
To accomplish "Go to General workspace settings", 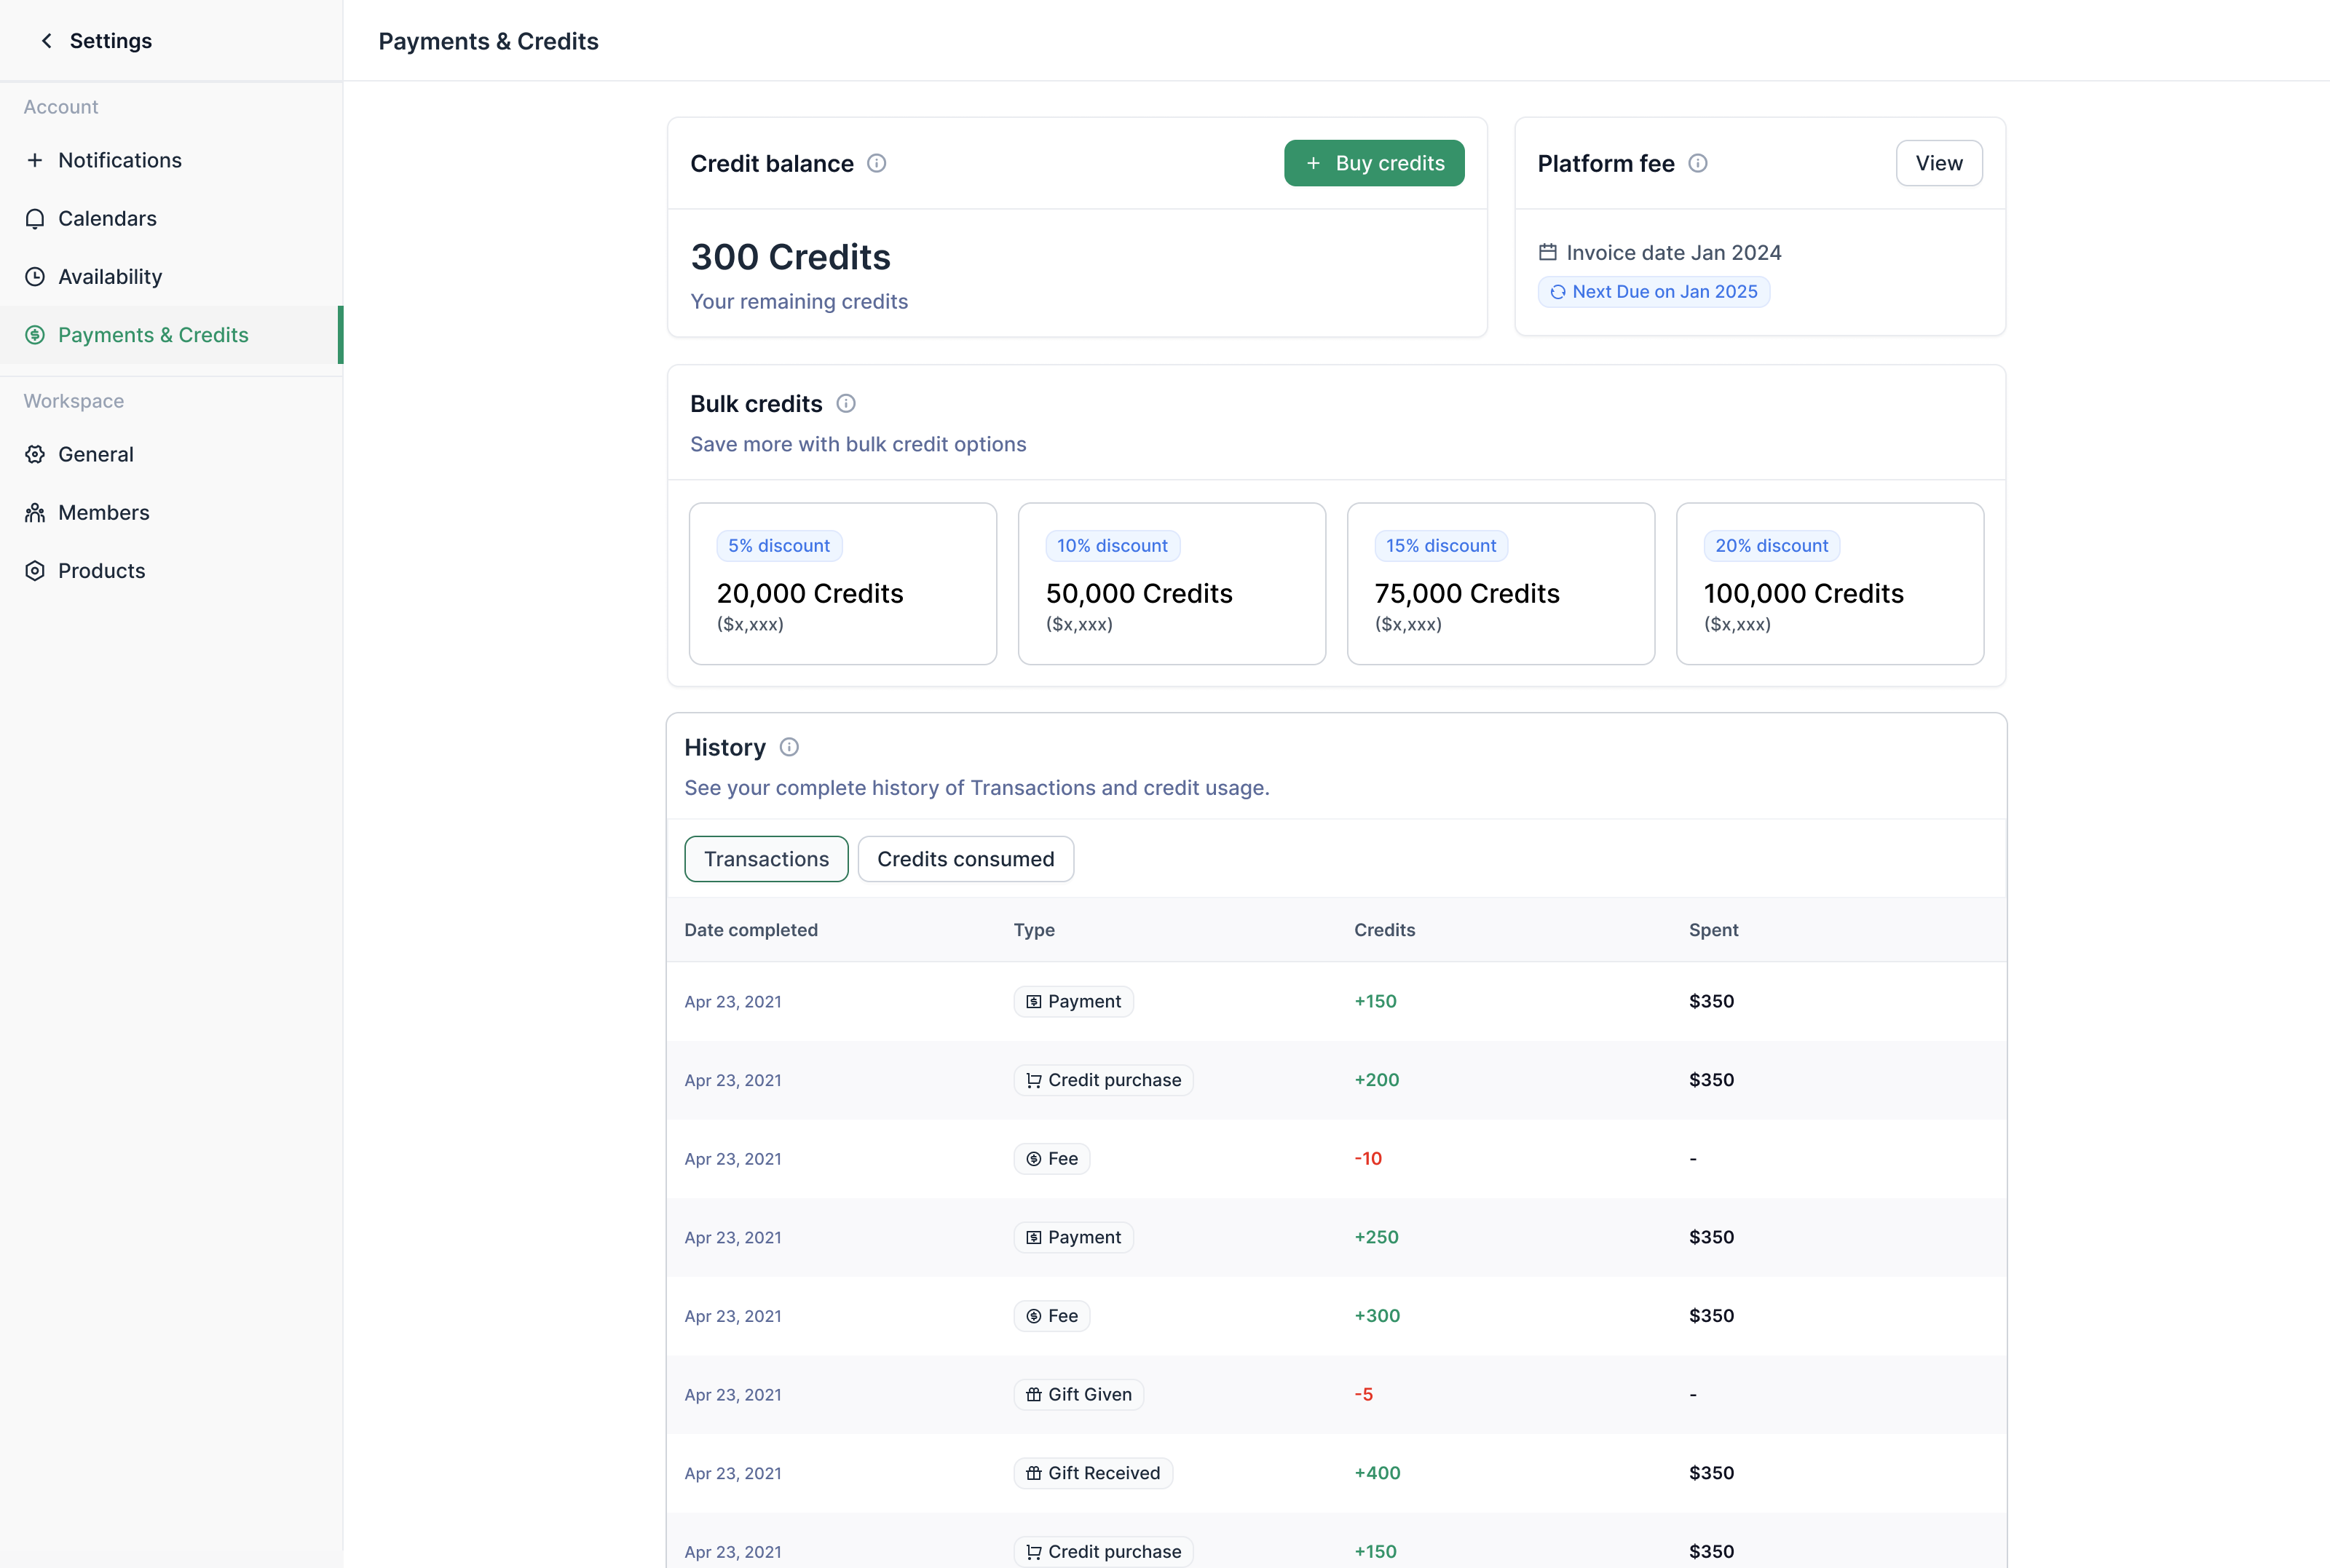I will pyautogui.click(x=95, y=455).
